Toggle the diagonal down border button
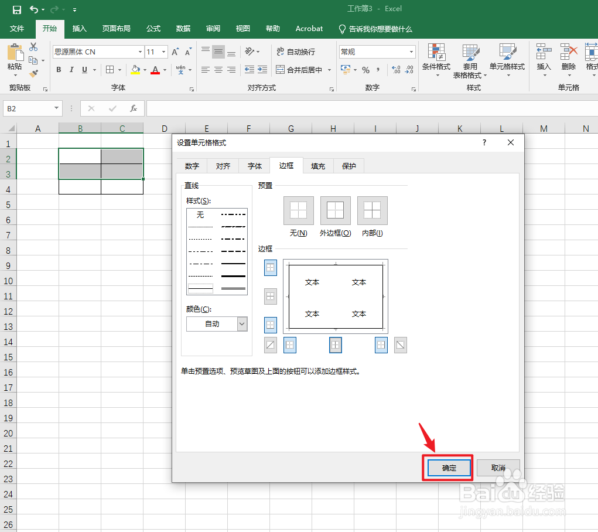Image resolution: width=598 pixels, height=532 pixels. (401, 345)
